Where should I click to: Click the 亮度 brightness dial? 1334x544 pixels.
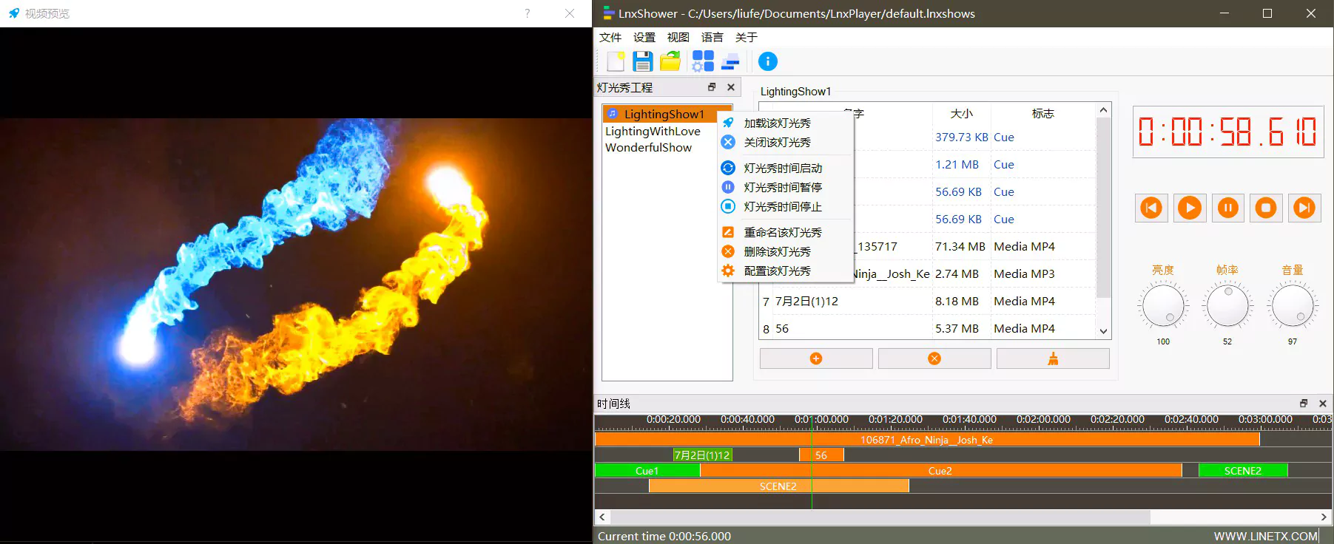[x=1163, y=305]
